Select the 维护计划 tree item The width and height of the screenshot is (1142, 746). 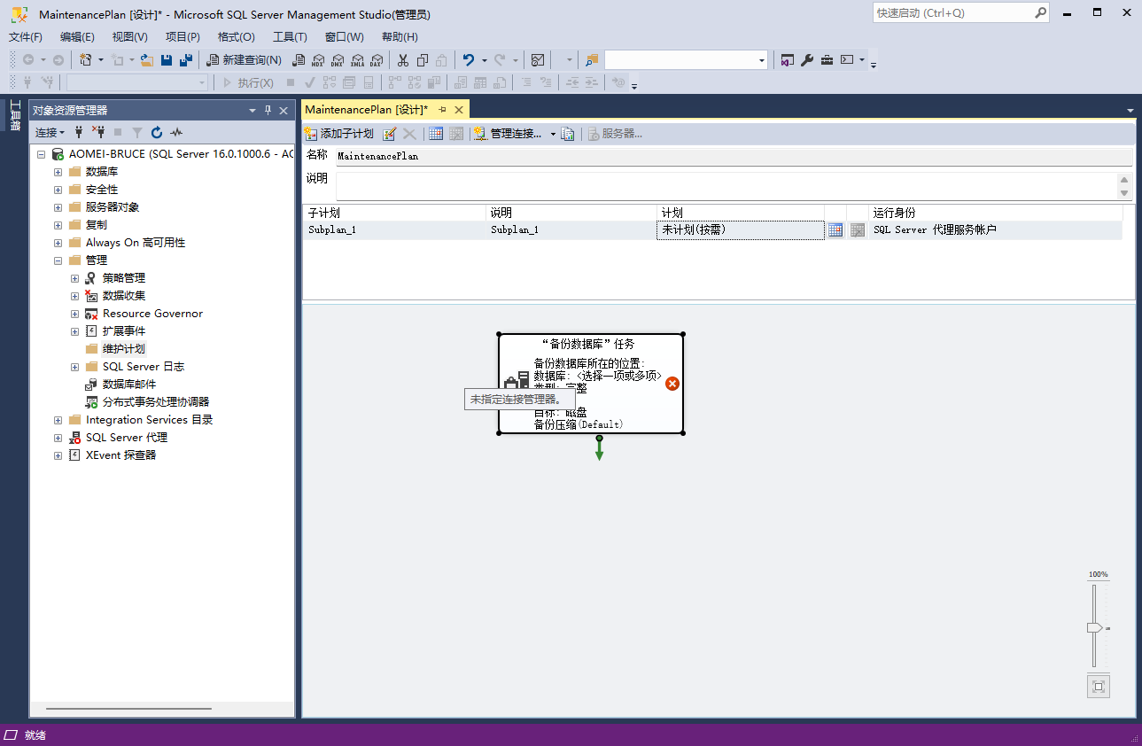pyautogui.click(x=124, y=349)
